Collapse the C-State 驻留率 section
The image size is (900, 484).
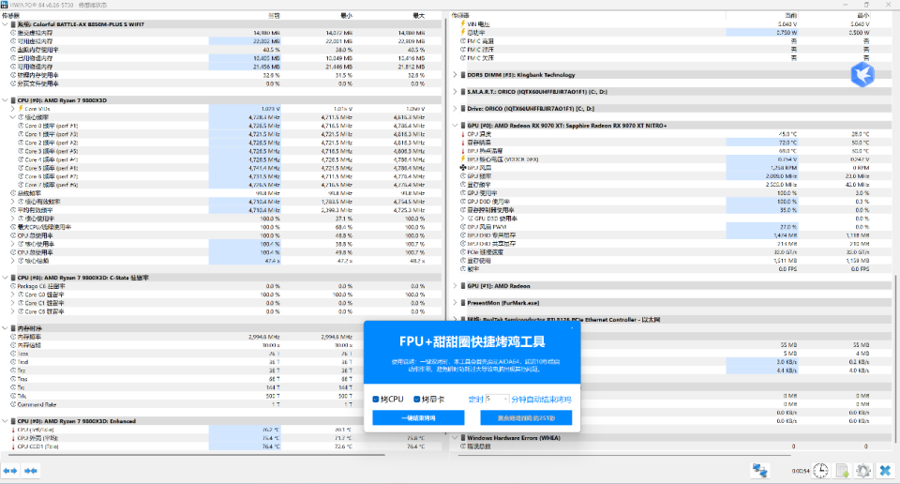(6, 278)
